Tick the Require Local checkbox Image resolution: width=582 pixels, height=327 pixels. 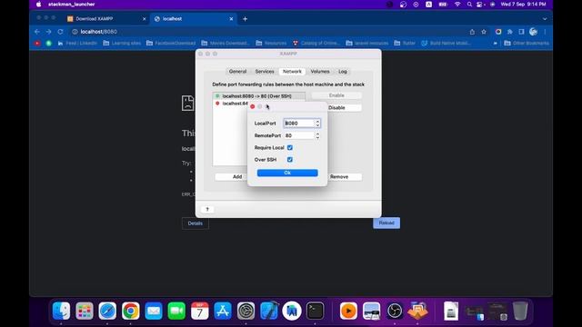point(290,147)
